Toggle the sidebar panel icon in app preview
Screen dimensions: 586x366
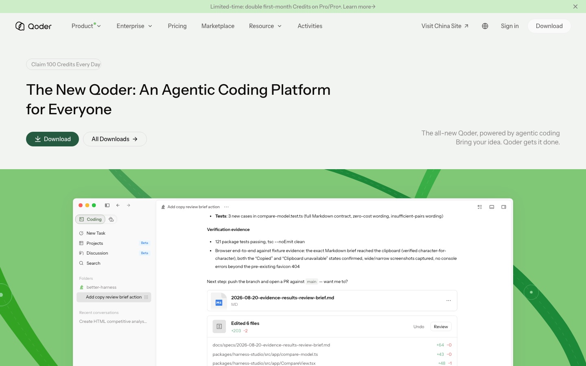click(107, 205)
